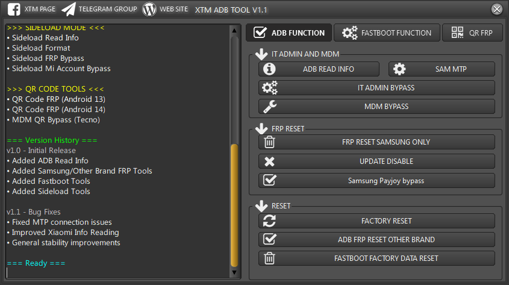Image resolution: width=509 pixels, height=285 pixels.
Task: Click 'Added ADB Read Info' line
Action: pyautogui.click(x=48, y=161)
